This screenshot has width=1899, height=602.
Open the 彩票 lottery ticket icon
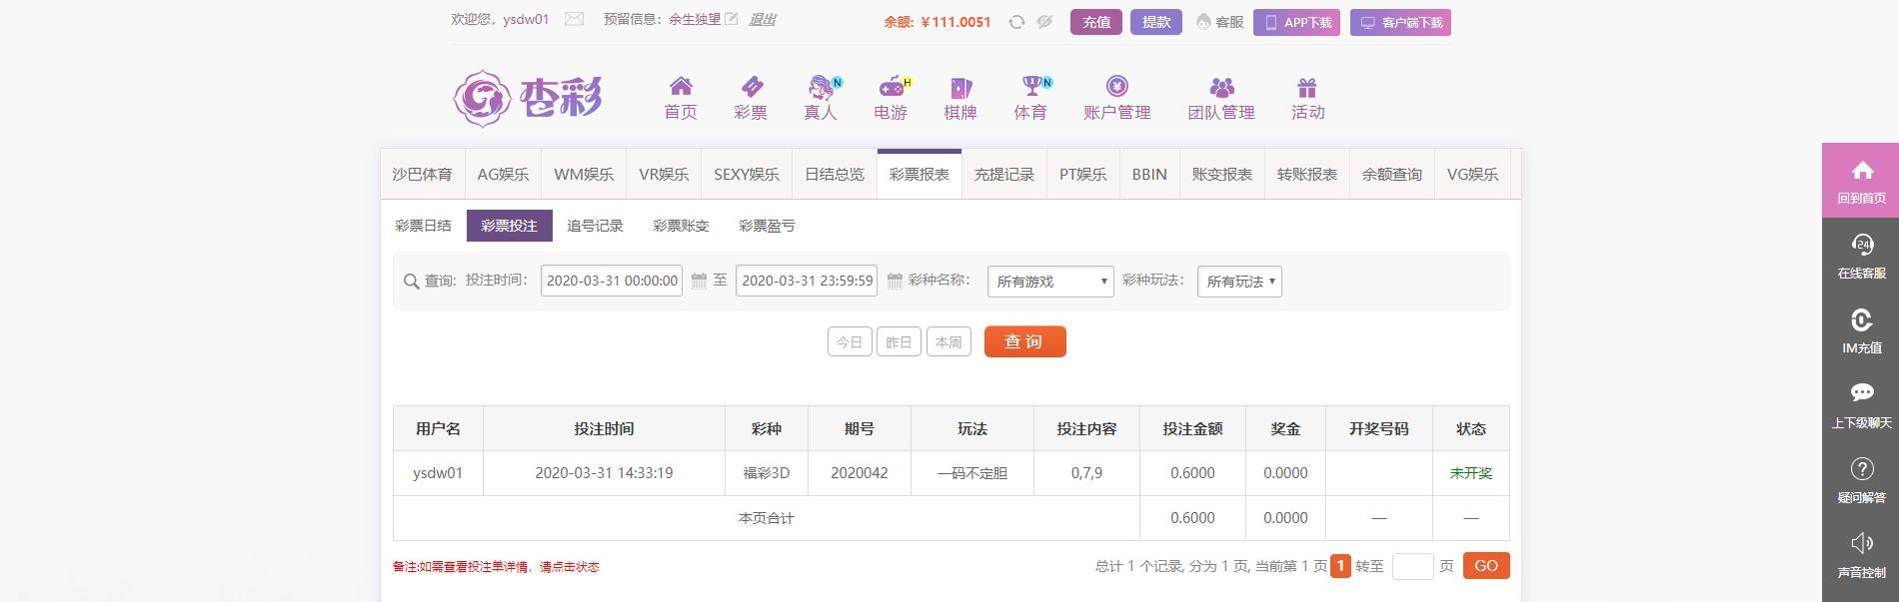point(751,86)
